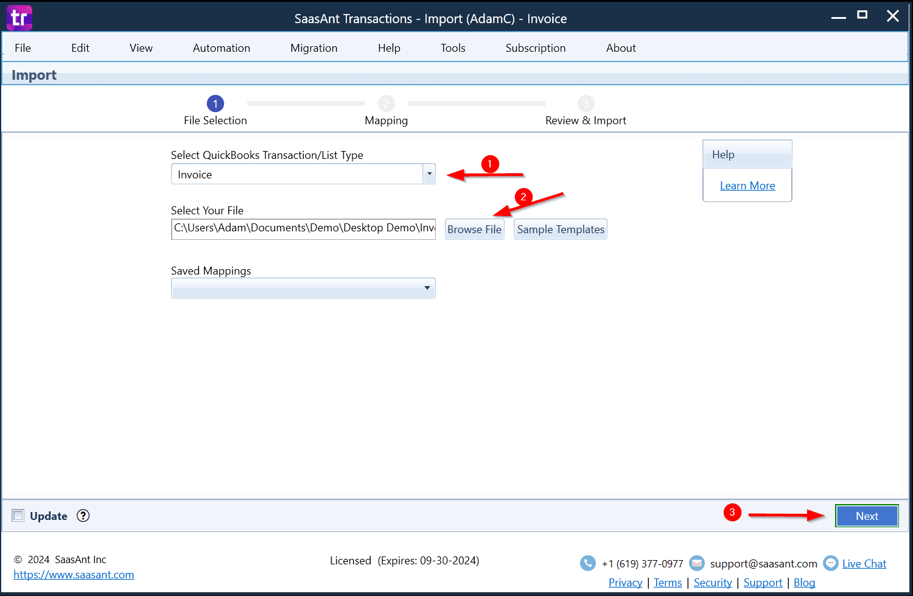
Task: Open the Subscription menu
Action: [536, 48]
